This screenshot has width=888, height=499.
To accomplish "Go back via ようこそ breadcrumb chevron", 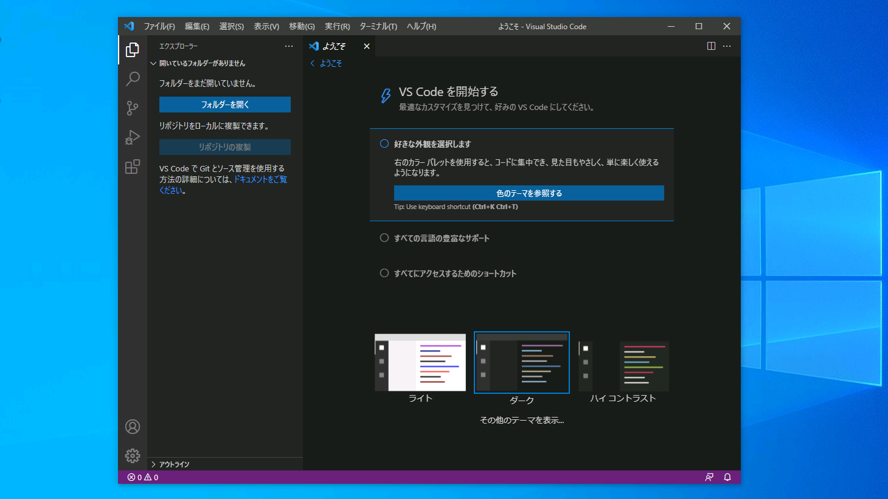I will 313,63.
